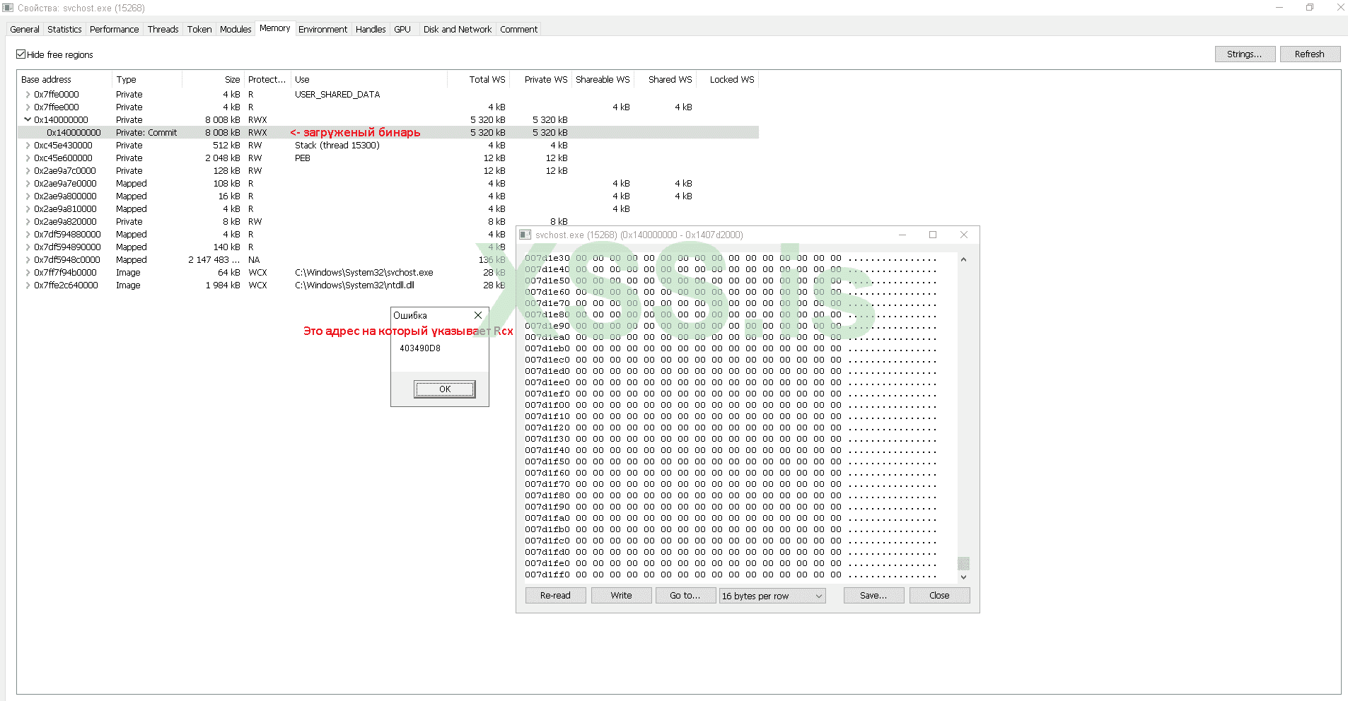1348x701 pixels.
Task: Select the Environment tab
Action: (x=323, y=30)
